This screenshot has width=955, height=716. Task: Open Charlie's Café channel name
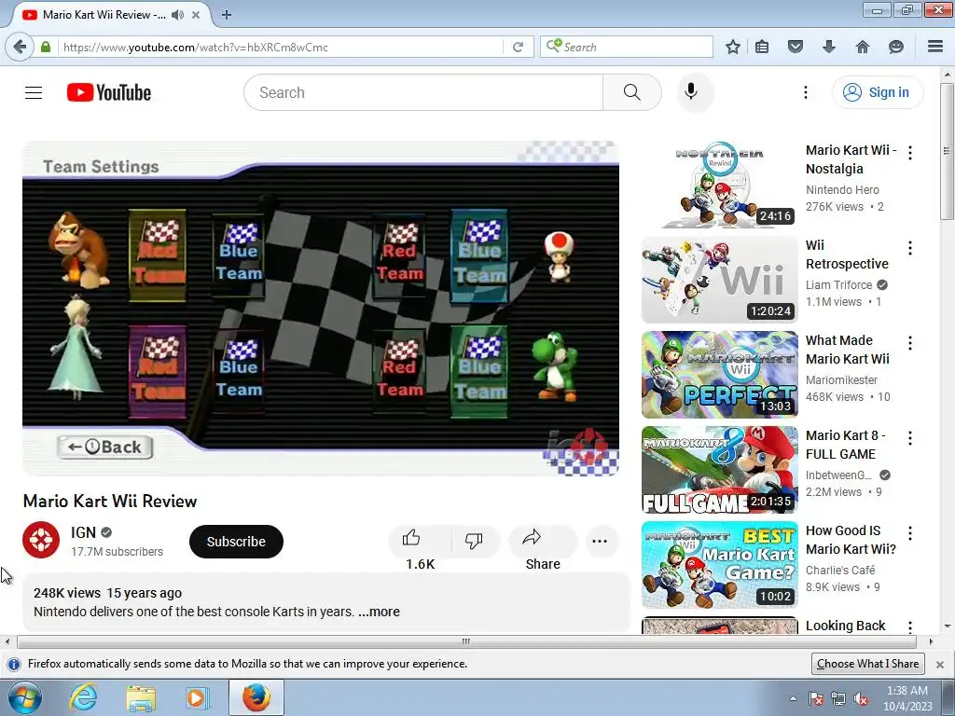pyautogui.click(x=840, y=570)
